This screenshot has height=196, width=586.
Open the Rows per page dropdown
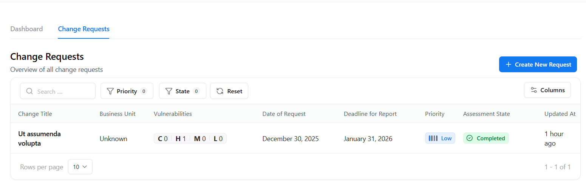point(80,167)
